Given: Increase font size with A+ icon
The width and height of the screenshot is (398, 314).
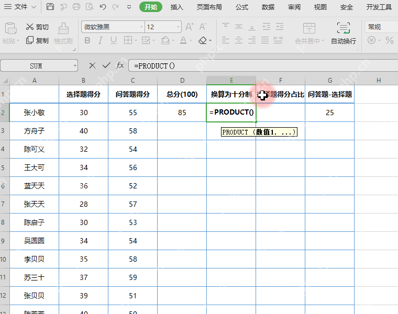Looking at the screenshot, I should point(190,27).
